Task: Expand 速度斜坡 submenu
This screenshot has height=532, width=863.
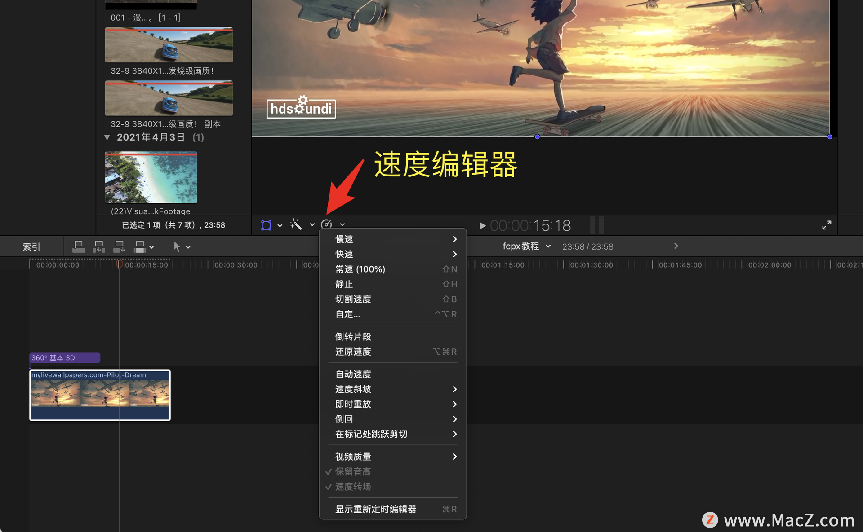Action: click(393, 389)
